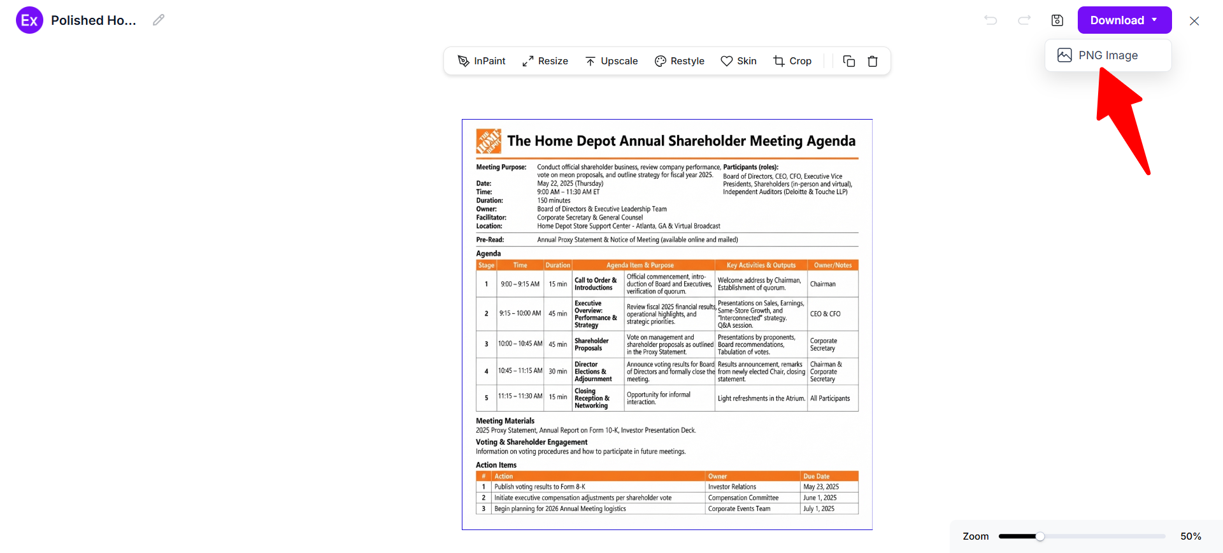The height and width of the screenshot is (553, 1223).
Task: Choose PNG Image download option
Action: (x=1108, y=55)
